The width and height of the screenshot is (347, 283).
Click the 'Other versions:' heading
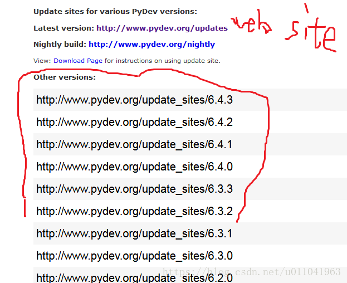coord(65,77)
